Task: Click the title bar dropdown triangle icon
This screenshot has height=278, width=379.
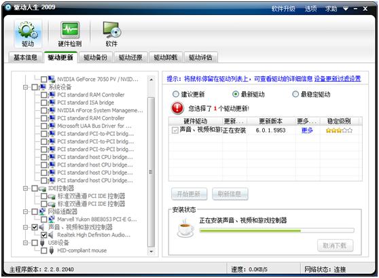Action: [x=346, y=9]
